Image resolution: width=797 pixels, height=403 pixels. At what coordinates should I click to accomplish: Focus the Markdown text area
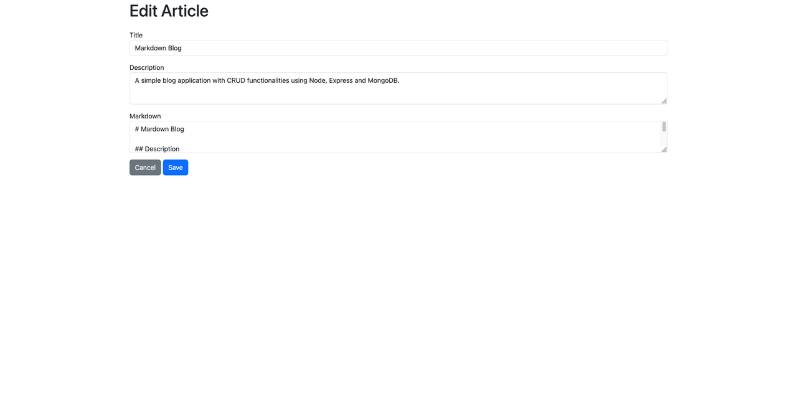398,137
